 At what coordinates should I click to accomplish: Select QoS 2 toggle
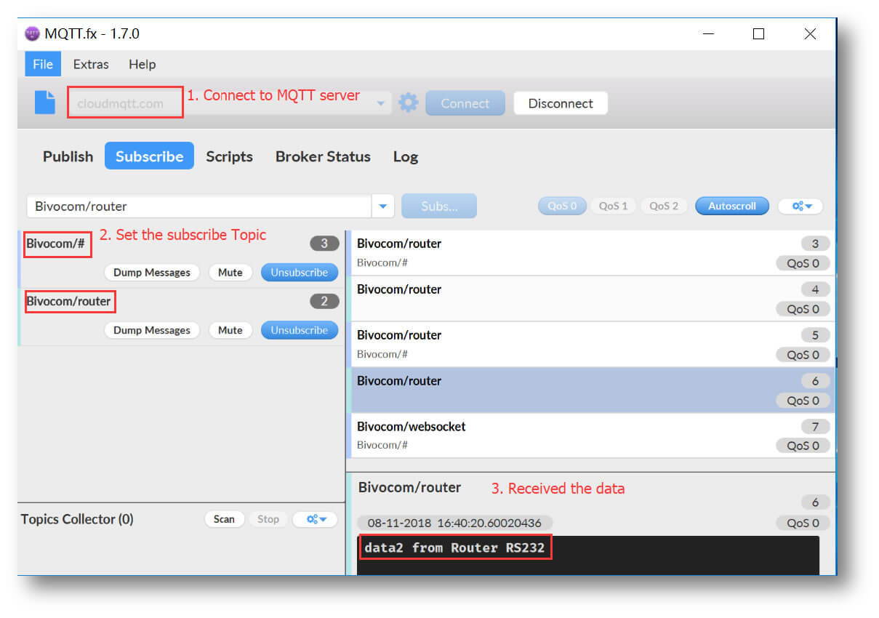pyautogui.click(x=664, y=206)
